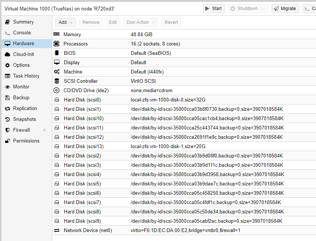Expand the Firewall submenu arrow
Image resolution: width=316 pixels, height=241 pixels.
(x=44, y=130)
